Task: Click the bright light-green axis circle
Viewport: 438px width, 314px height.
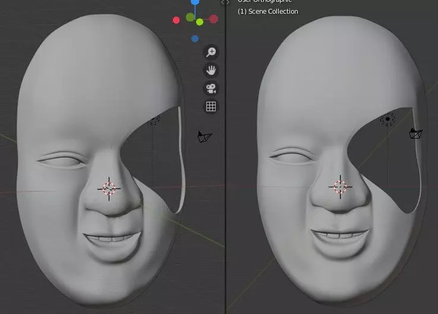Action: (200, 22)
